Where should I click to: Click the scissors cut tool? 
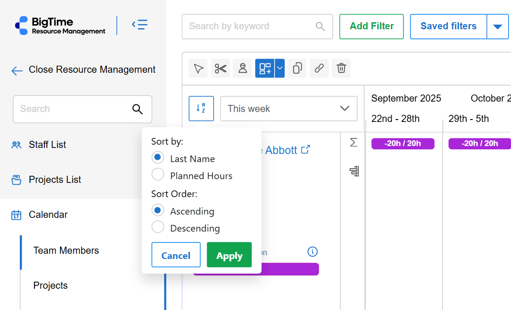tap(220, 69)
